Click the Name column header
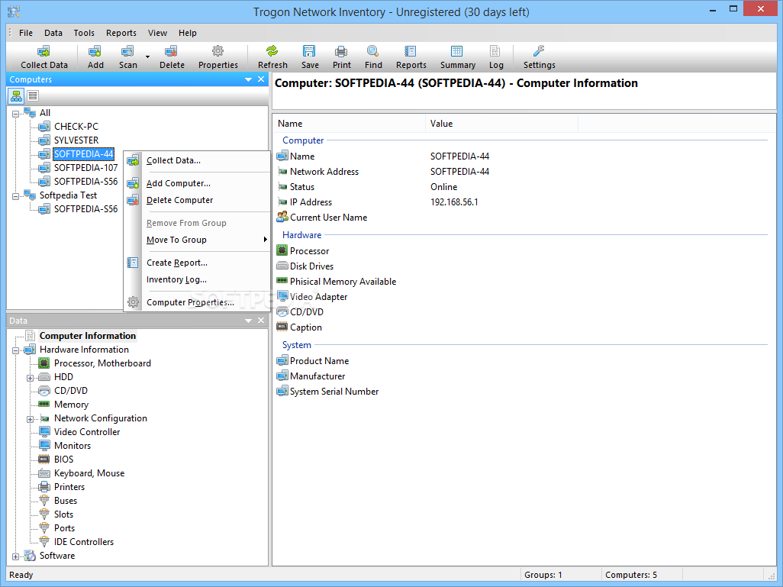Screen dimensions: 783x587 click(349, 124)
